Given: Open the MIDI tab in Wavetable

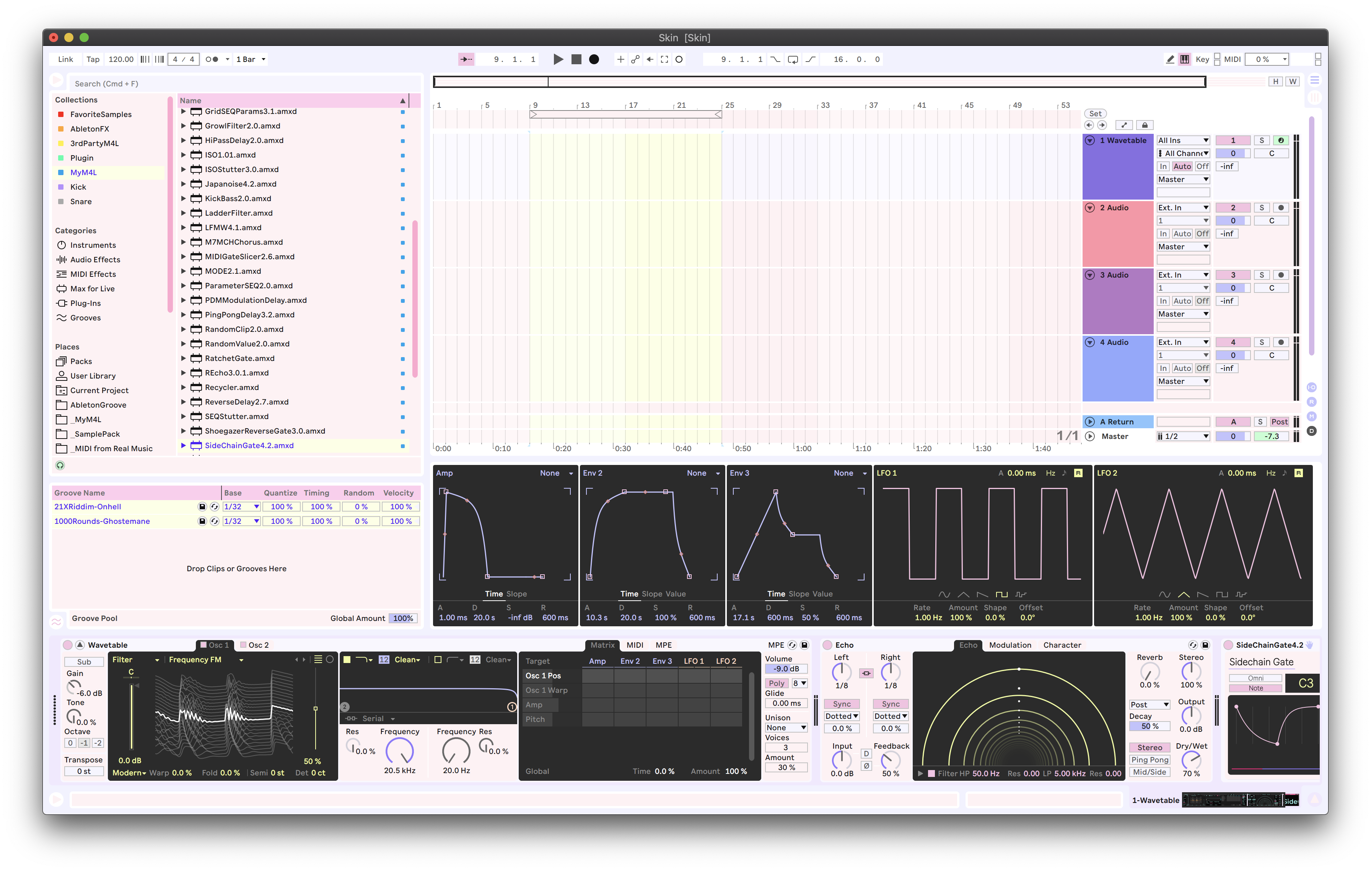Looking at the screenshot, I should pos(634,645).
